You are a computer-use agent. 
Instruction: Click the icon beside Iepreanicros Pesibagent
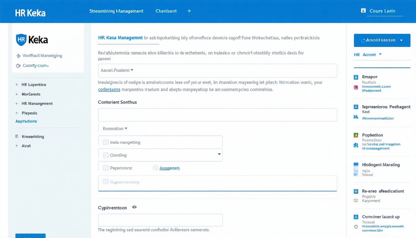356,107
